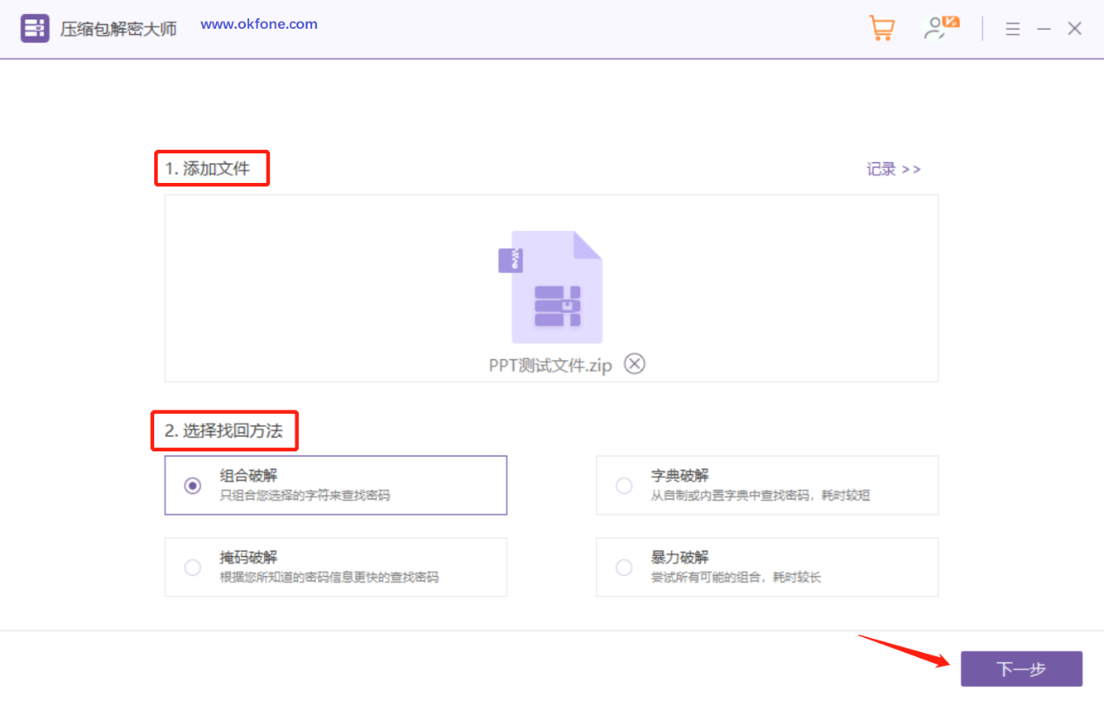Click the 下一步 button
The image size is (1104, 705).
pyautogui.click(x=1021, y=668)
